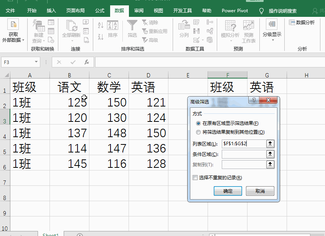Click the 条件区域 input field
325x236 pixels.
[x=244, y=154]
